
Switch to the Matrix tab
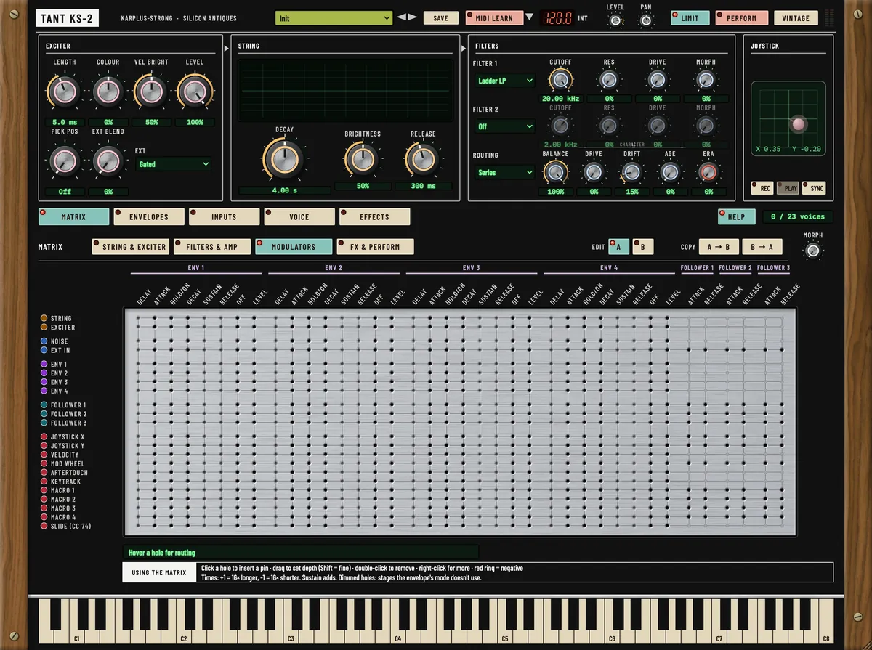click(73, 216)
